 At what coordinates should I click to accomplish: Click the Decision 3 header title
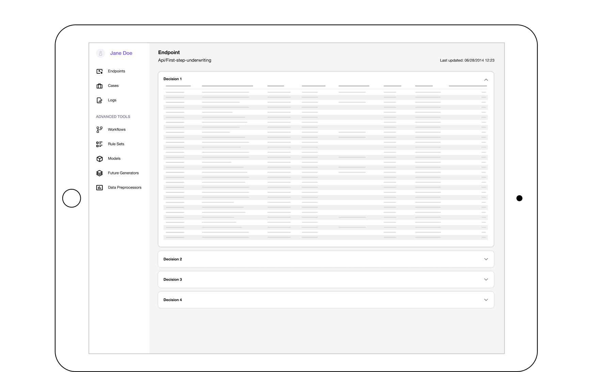(x=173, y=280)
